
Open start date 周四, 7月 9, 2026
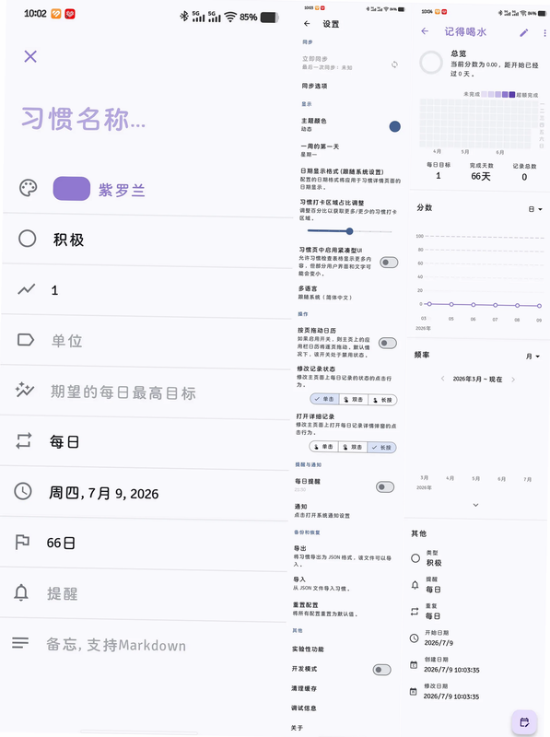tap(146, 493)
